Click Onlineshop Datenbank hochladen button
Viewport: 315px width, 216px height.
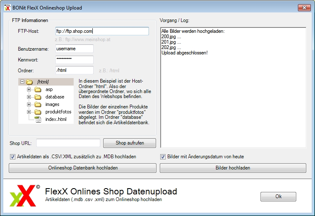pyautogui.click(x=82, y=168)
